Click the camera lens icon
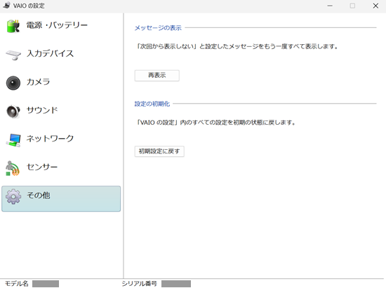386x288 pixels. [13, 83]
